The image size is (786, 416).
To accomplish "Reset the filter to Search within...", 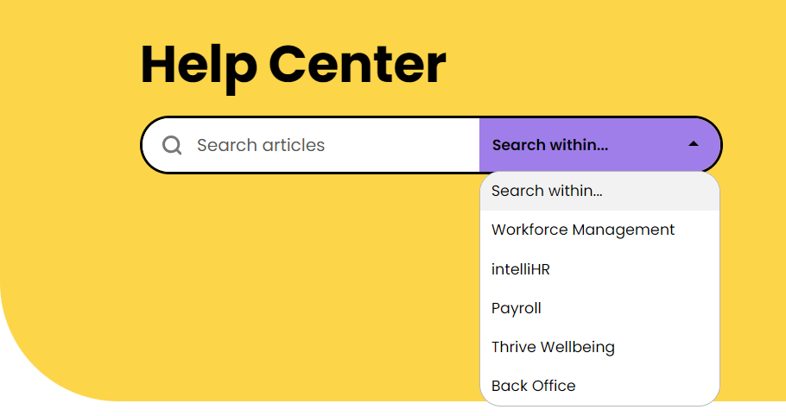I will [599, 191].
